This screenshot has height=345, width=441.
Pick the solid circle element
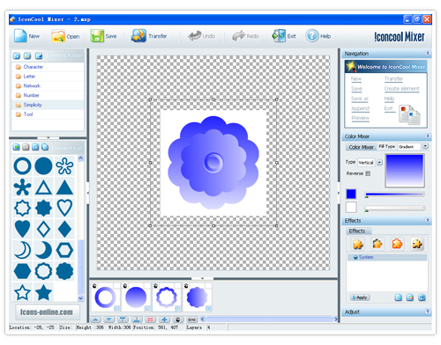43,165
